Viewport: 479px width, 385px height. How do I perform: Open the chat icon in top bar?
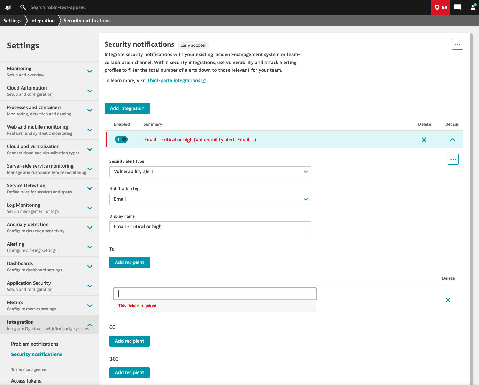458,7
